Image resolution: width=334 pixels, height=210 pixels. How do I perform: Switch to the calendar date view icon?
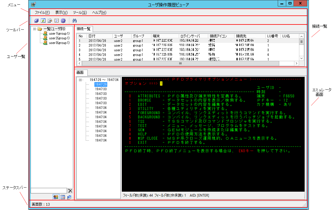63,197
